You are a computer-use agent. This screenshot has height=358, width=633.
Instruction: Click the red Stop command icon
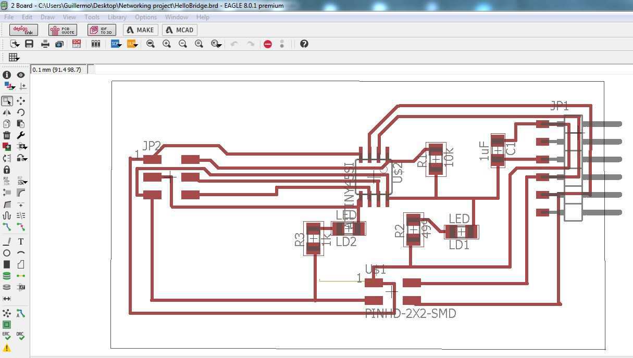[268, 44]
